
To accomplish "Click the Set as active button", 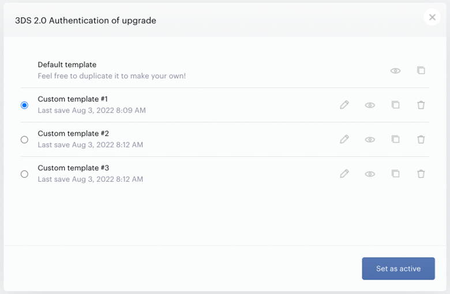I will click(x=398, y=269).
